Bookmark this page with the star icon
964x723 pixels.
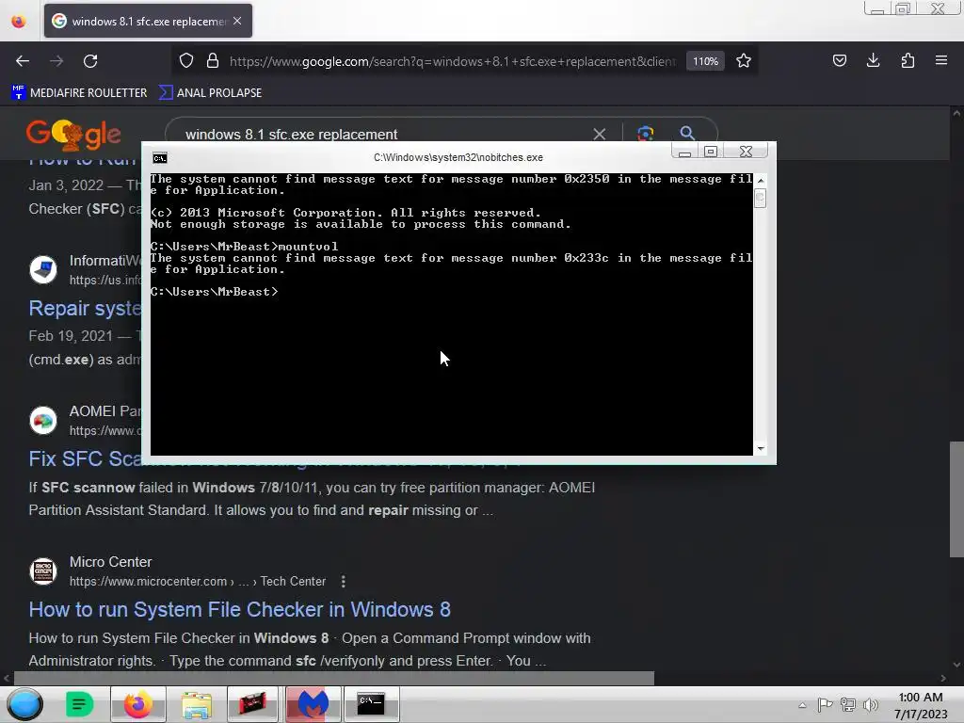tap(744, 61)
